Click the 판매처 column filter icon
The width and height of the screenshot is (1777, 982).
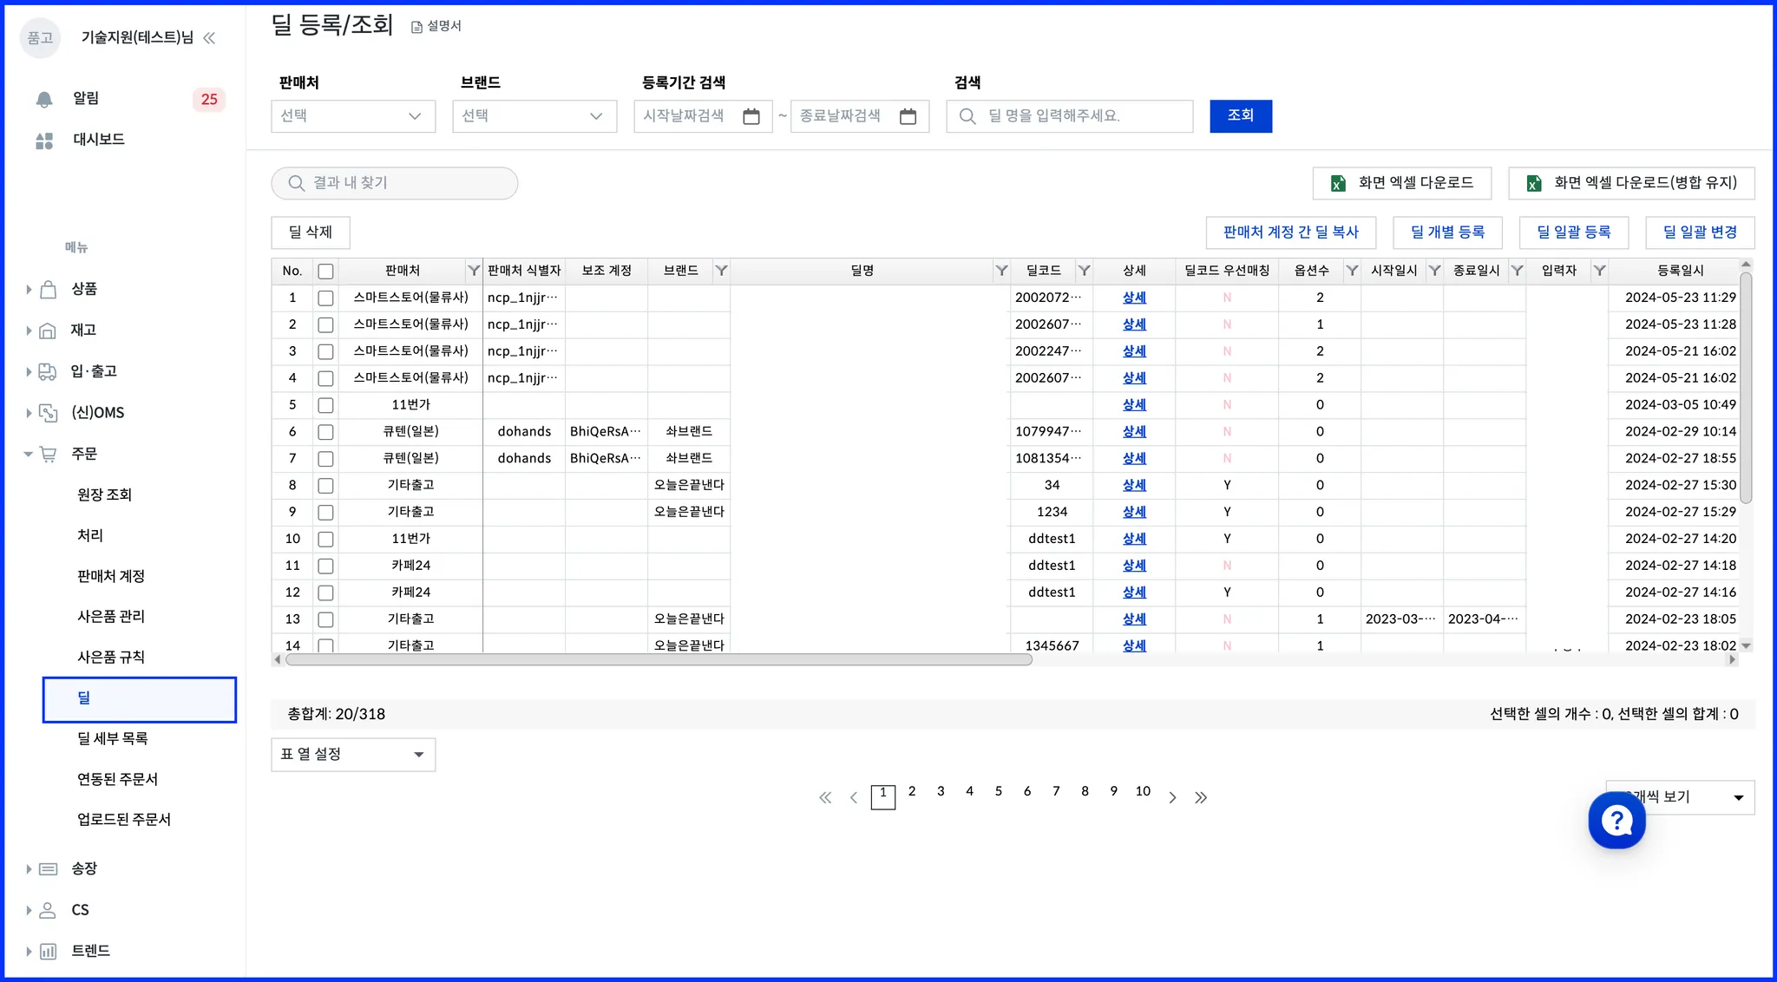tap(474, 271)
